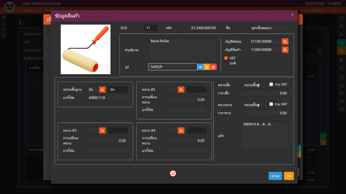Click the base unit barcode field #000111#
Viewport: 346px width, 194px height.
(x=107, y=98)
